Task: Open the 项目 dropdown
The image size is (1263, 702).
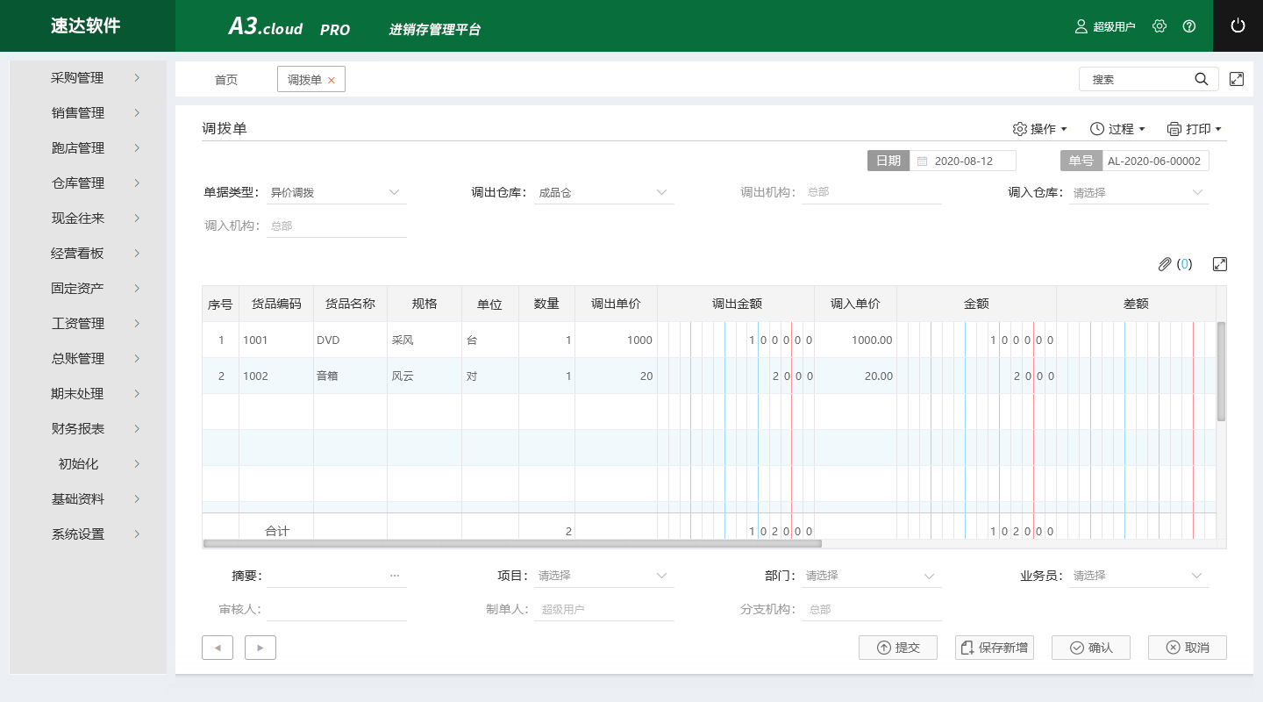Action: coord(604,576)
